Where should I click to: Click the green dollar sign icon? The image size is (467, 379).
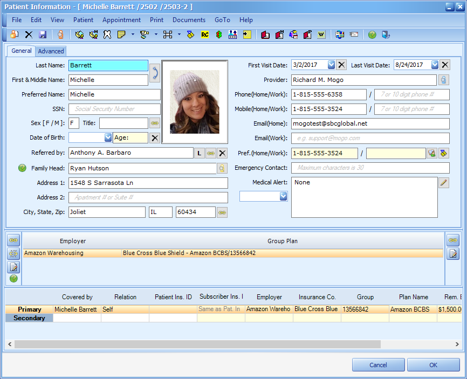[x=219, y=35]
